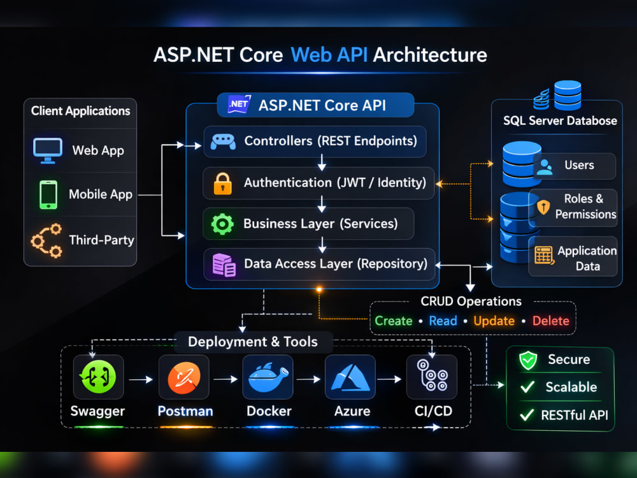This screenshot has height=478, width=637.
Task: Click the 'SQL Server Database' heading
Action: pyautogui.click(x=560, y=120)
